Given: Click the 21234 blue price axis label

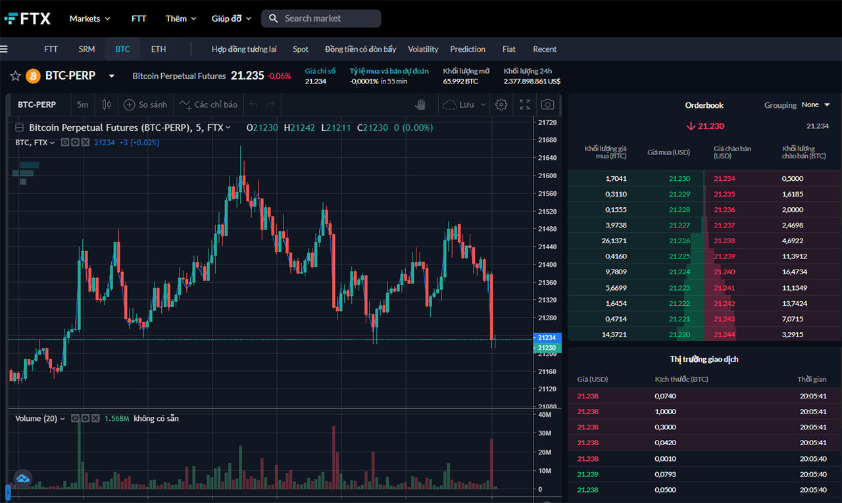Looking at the screenshot, I should [546, 338].
